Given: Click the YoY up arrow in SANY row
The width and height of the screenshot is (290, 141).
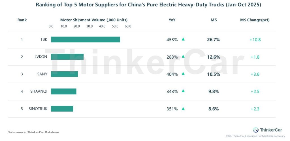Looking at the screenshot, I should 183,74.
